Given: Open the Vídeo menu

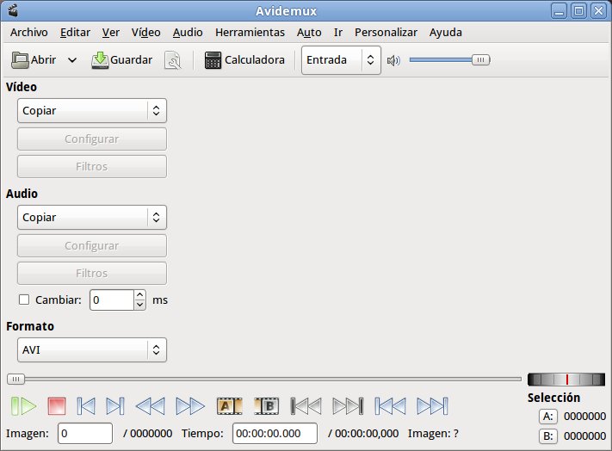Looking at the screenshot, I should [146, 33].
